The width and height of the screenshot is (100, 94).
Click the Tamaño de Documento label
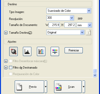coord(23,25)
